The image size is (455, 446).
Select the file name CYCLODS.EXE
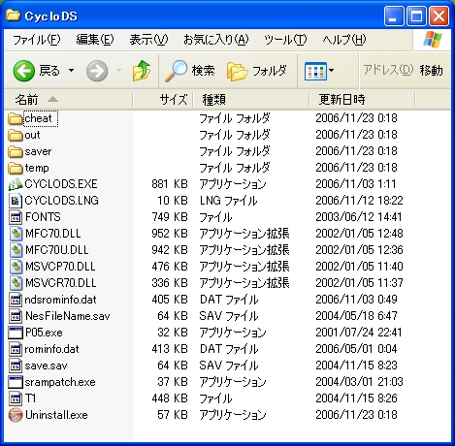[61, 184]
